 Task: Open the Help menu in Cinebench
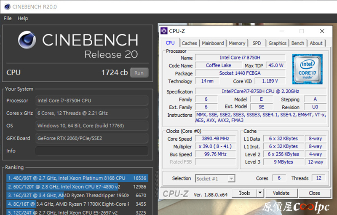(23, 18)
